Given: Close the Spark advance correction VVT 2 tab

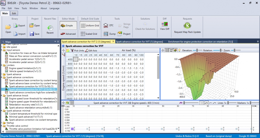Looking at the screenshot, I should [113, 42].
